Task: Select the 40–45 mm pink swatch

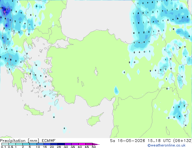Action: click(82, 144)
